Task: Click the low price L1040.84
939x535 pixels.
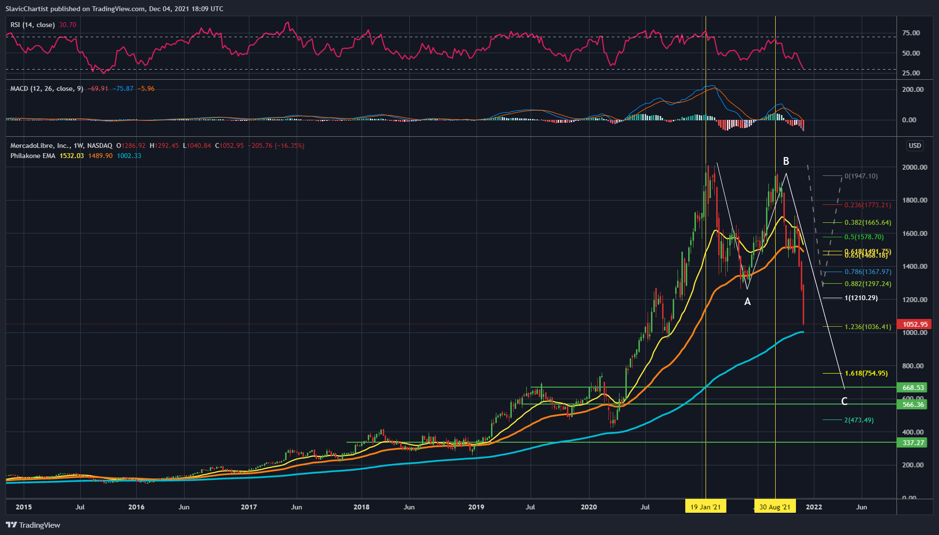Action: click(197, 145)
